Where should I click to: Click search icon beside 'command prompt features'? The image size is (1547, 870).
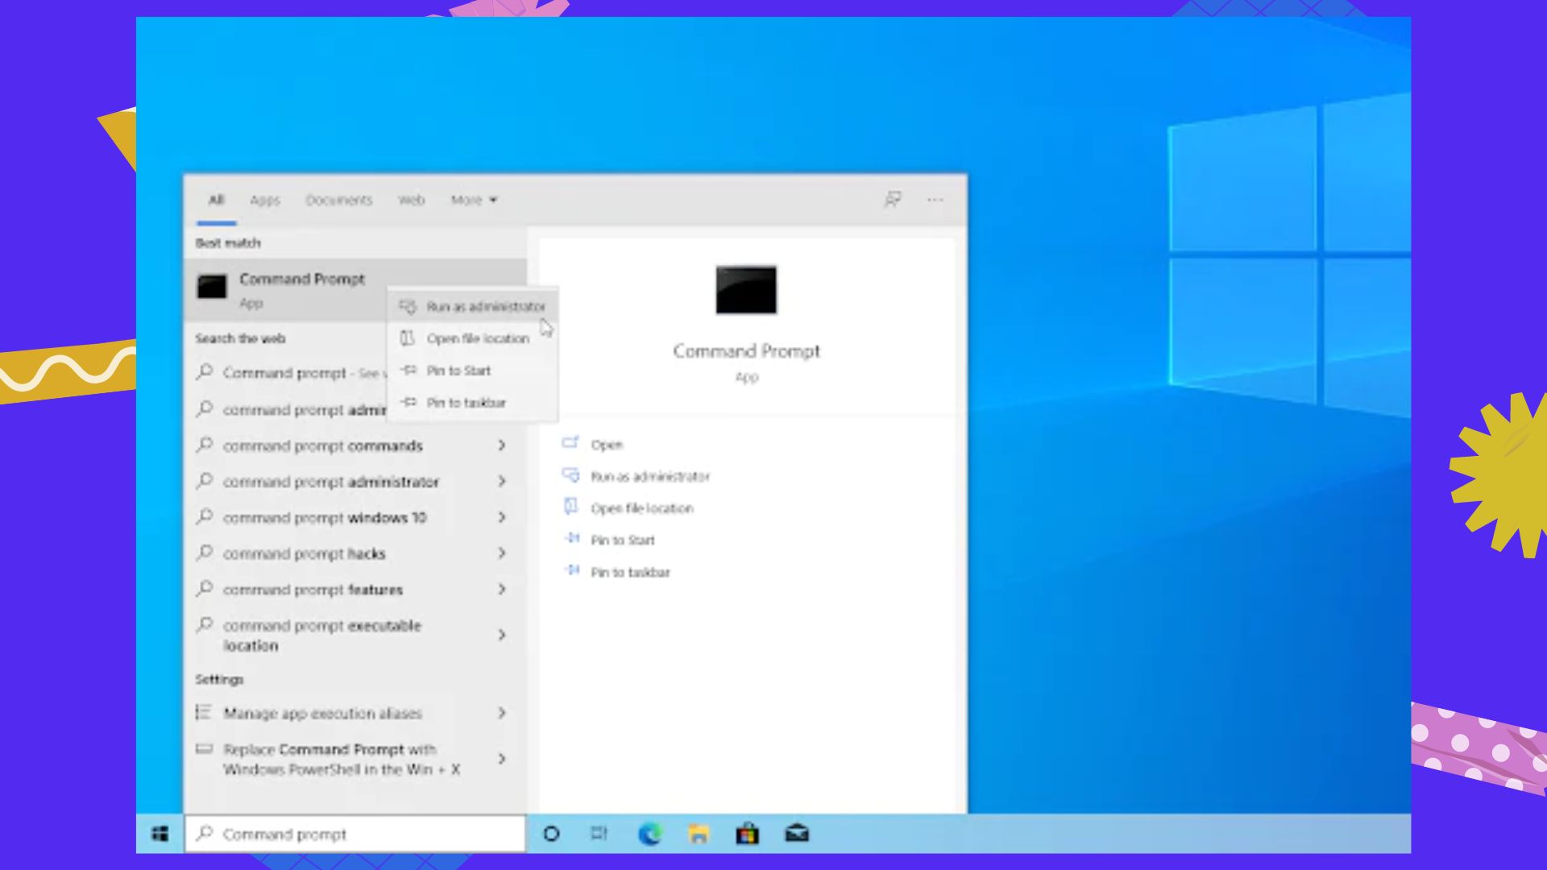(x=205, y=589)
